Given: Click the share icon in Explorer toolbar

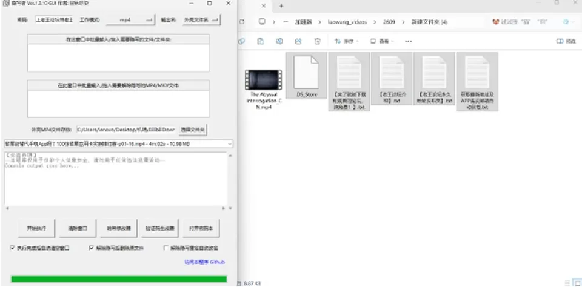Looking at the screenshot, I should coord(298,41).
